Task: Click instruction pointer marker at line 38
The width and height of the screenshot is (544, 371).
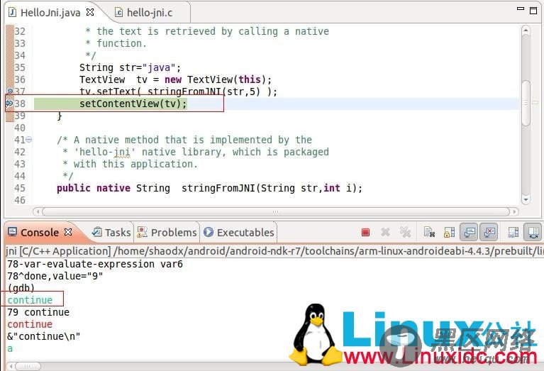Action: point(9,103)
